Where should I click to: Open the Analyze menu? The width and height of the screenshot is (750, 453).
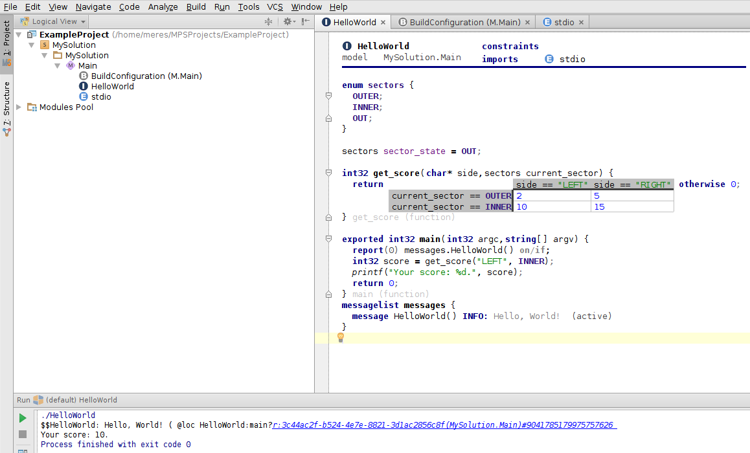point(163,6)
